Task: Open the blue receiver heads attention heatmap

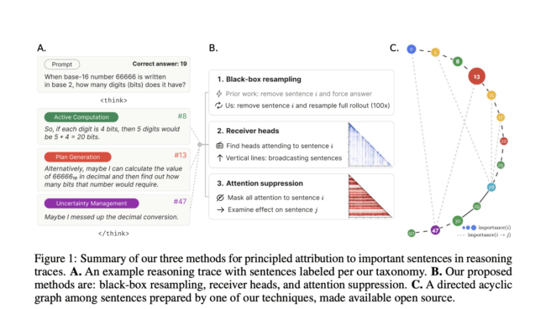Action: coord(370,144)
